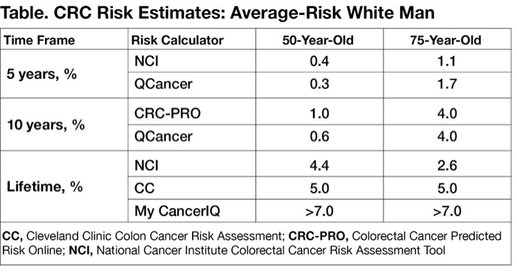Select the 1.7 value for 75-Year-Old
Screen dimensions: 517x278
447,84
